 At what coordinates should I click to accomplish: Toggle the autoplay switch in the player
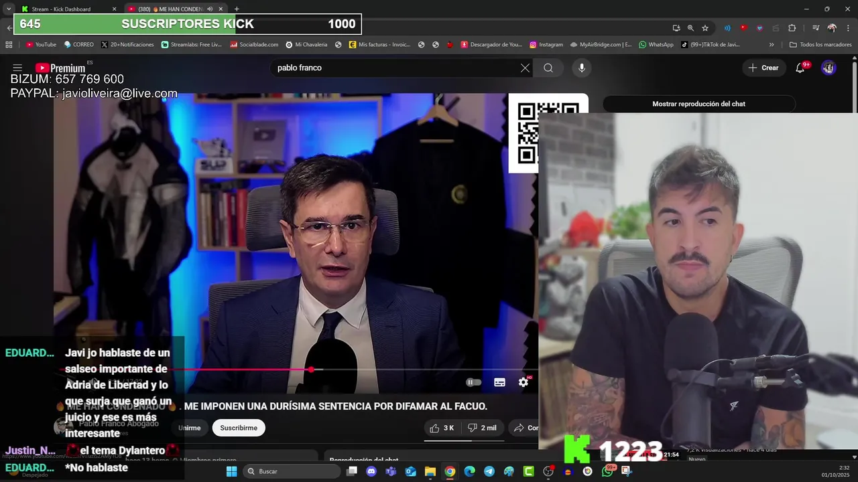(x=474, y=382)
